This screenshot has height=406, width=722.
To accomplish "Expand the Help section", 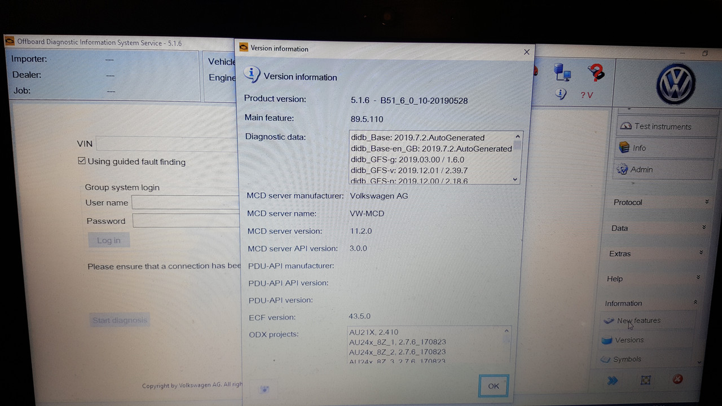I will pyautogui.click(x=654, y=279).
